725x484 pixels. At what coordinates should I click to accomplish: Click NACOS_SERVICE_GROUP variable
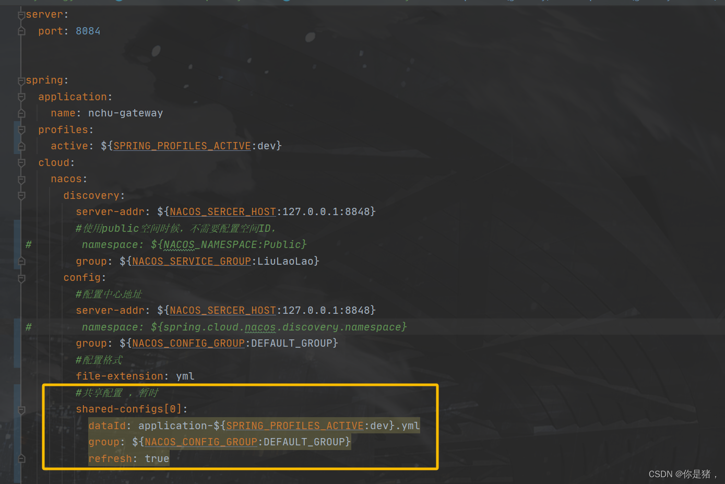pyautogui.click(x=192, y=262)
